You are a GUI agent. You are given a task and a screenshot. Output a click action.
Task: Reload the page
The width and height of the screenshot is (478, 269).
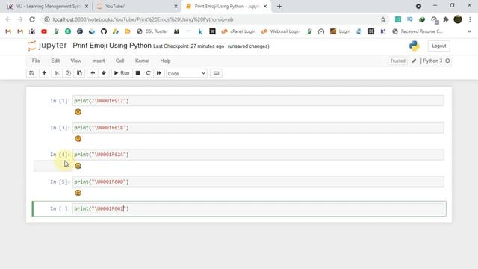tap(32, 19)
